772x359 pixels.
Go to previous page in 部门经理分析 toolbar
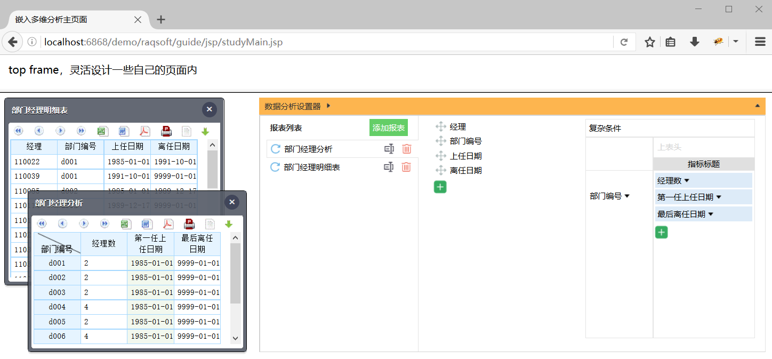(62, 224)
